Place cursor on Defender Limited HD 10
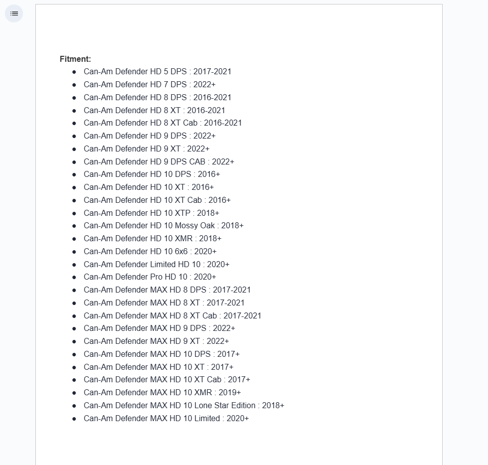This screenshot has height=465, width=488. pos(156,265)
